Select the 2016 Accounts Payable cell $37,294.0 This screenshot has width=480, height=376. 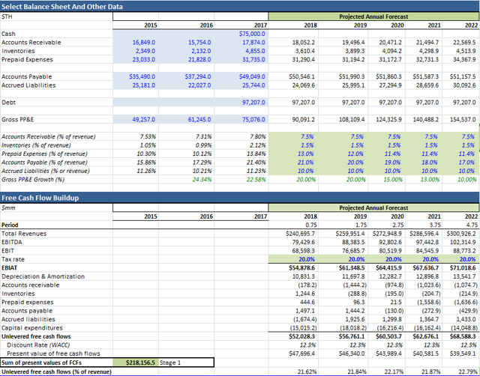point(197,76)
